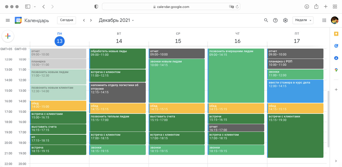Collapse the side panel with bottom chevron

tap(336, 161)
